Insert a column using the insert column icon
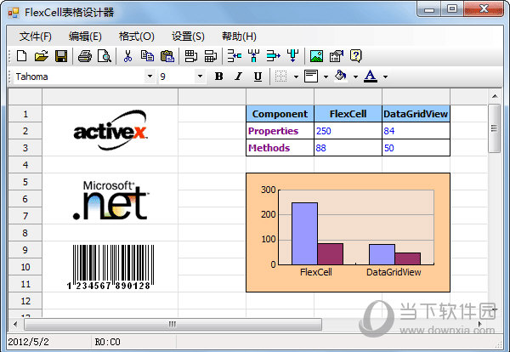The width and height of the screenshot is (510, 352). point(253,56)
